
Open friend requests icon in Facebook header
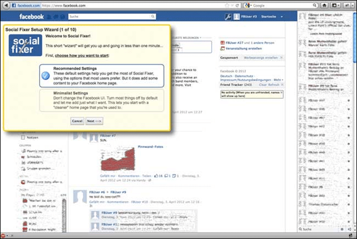point(49,17)
